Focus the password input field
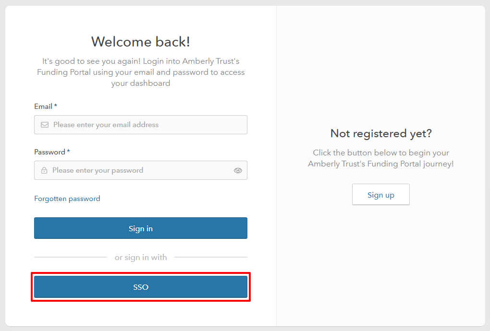The width and height of the screenshot is (490, 331). pos(139,170)
